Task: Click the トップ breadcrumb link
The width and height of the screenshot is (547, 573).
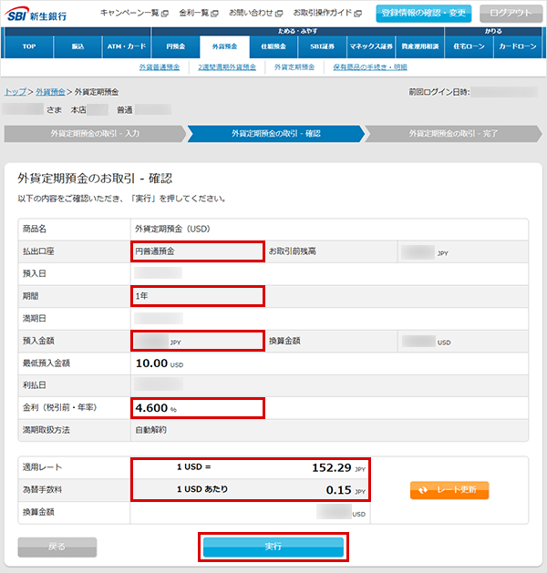Action: pyautogui.click(x=15, y=92)
